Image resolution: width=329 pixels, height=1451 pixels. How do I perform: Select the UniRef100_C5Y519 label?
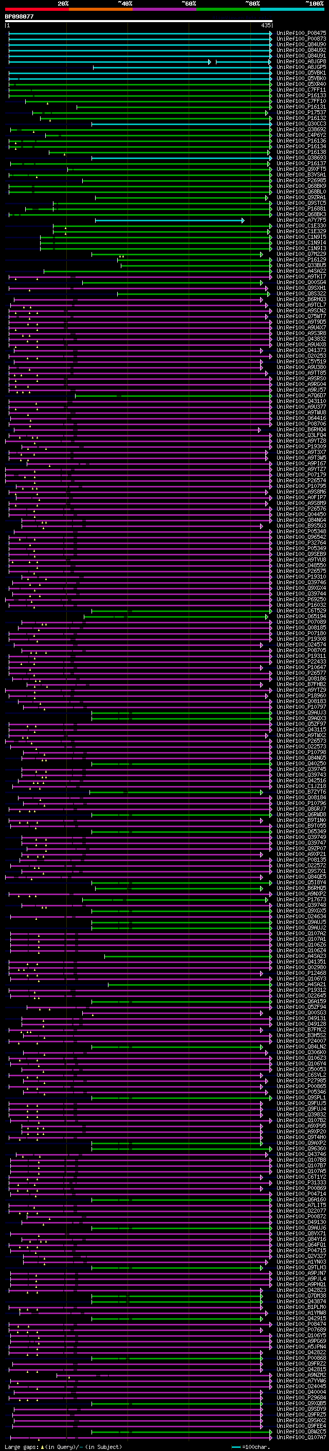click(x=301, y=362)
